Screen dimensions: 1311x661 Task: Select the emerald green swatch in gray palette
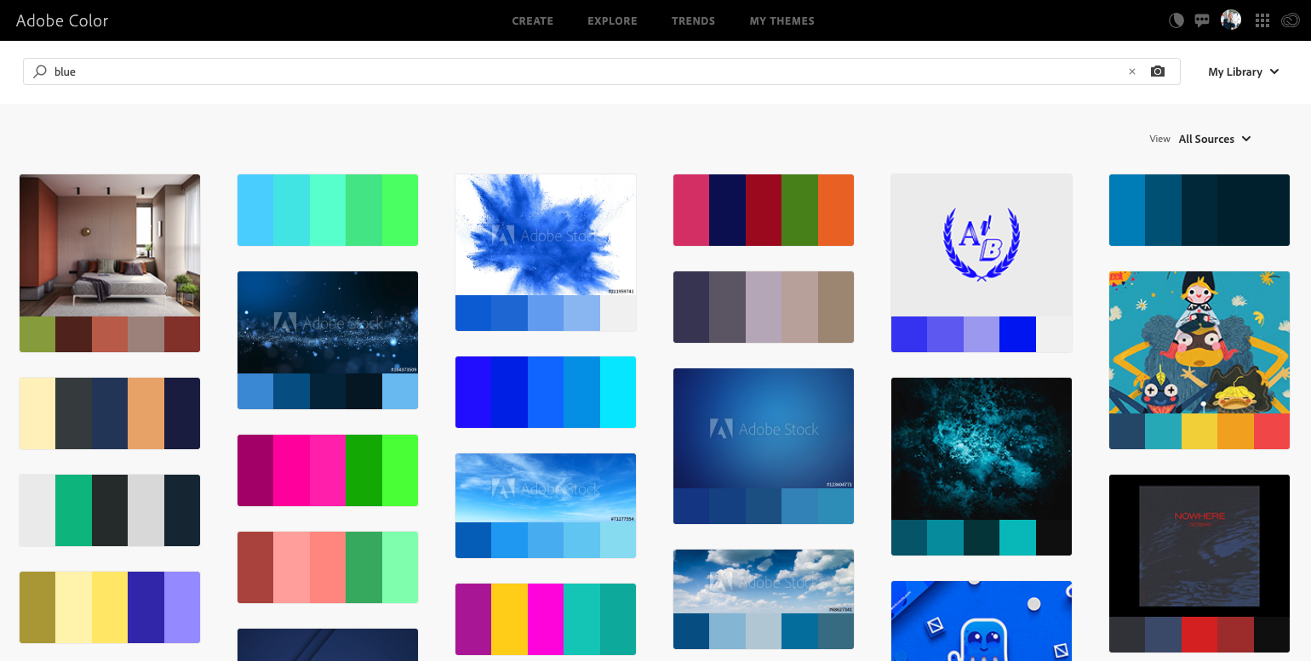coord(73,510)
